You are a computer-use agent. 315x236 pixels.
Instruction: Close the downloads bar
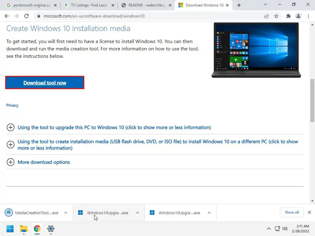[x=309, y=212]
